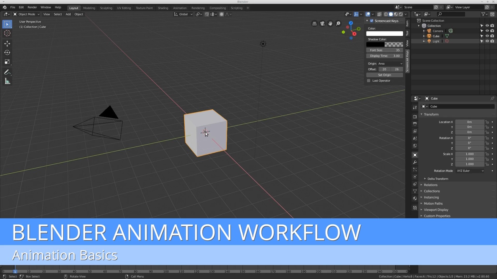The width and height of the screenshot is (497, 279).
Task: Open the Object Constraints tab icon
Action: click(415, 184)
